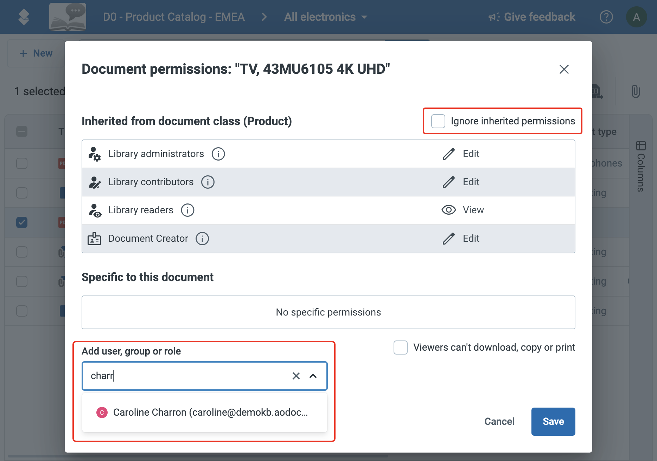Image resolution: width=657 pixels, height=461 pixels.
Task: Click the Library readers role icon
Action: pyautogui.click(x=94, y=210)
